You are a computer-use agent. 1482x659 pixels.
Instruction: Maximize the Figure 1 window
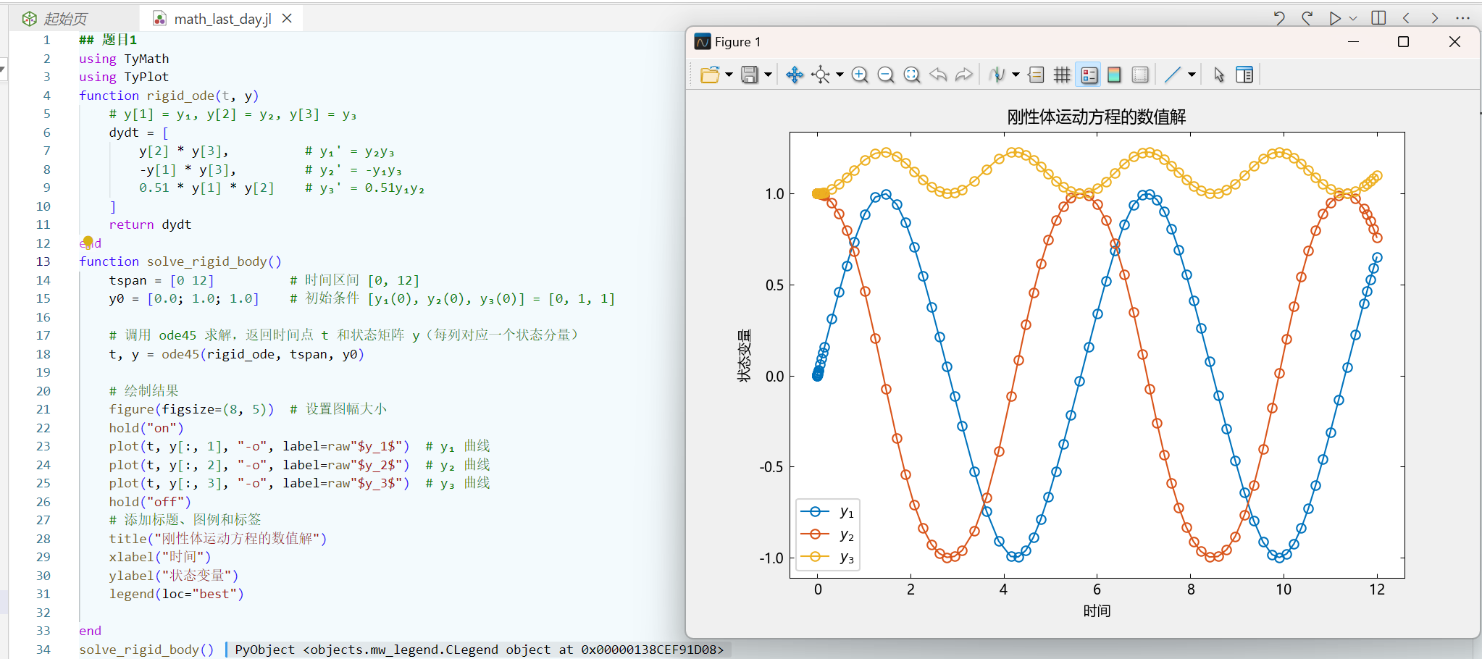1403,42
